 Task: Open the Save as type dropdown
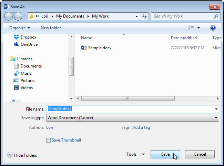[x=133, y=118]
